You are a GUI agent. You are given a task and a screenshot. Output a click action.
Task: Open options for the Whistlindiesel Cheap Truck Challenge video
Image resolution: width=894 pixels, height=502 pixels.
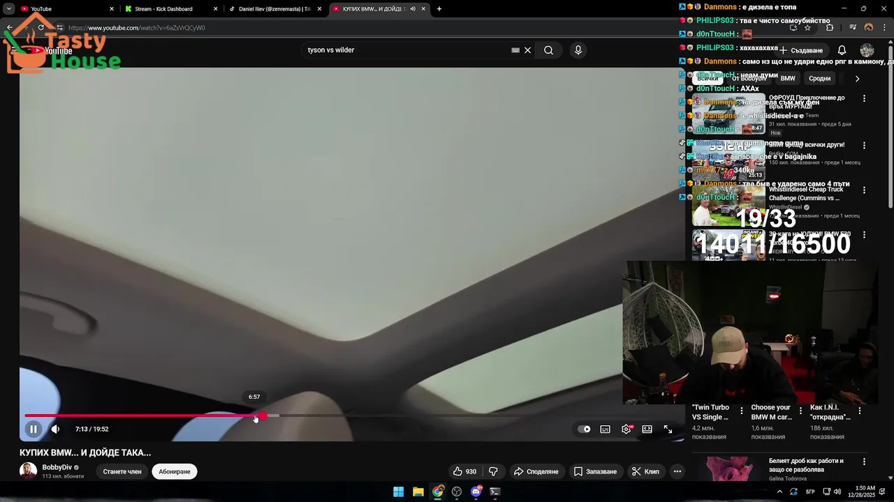864,190
